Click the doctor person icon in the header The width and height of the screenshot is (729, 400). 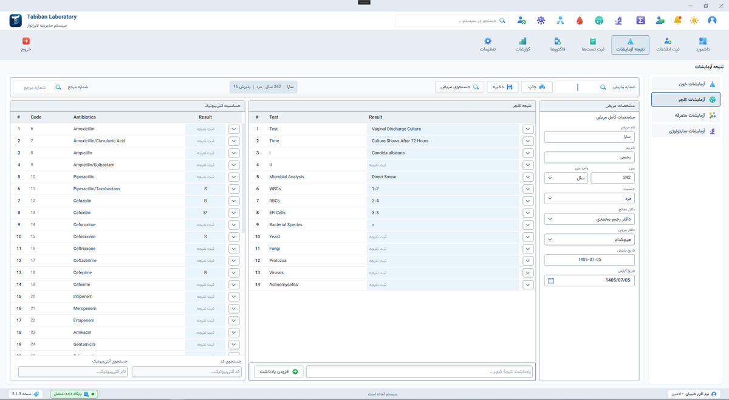pos(560,21)
